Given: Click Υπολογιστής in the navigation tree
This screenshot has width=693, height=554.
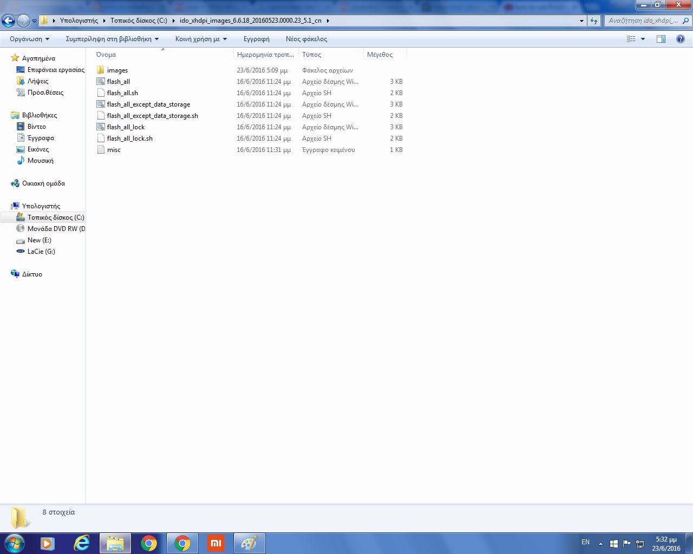Looking at the screenshot, I should 36,206.
